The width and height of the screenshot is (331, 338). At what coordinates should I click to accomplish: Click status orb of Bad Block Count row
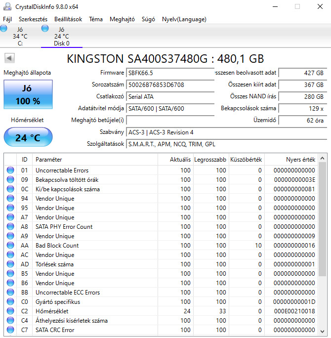coord(10,245)
